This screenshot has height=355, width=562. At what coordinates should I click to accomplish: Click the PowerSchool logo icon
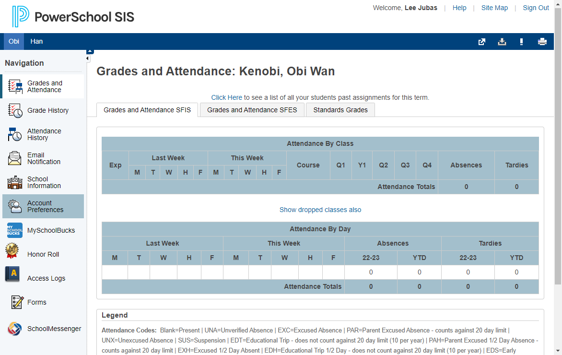21,16
